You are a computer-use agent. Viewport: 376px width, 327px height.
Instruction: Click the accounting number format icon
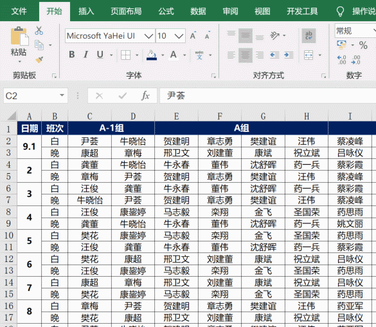(x=342, y=45)
